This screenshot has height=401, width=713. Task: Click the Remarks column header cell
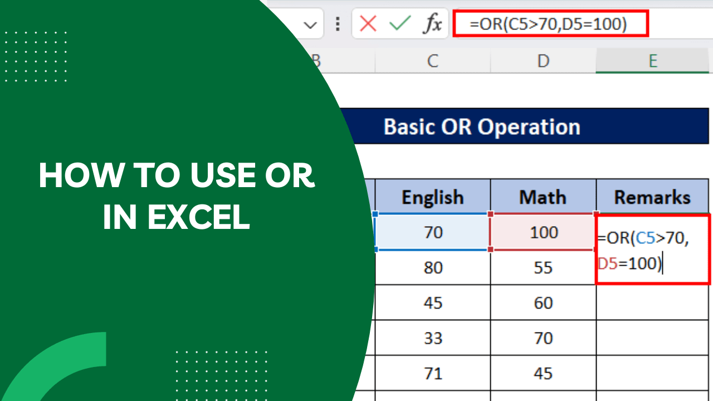click(x=652, y=197)
